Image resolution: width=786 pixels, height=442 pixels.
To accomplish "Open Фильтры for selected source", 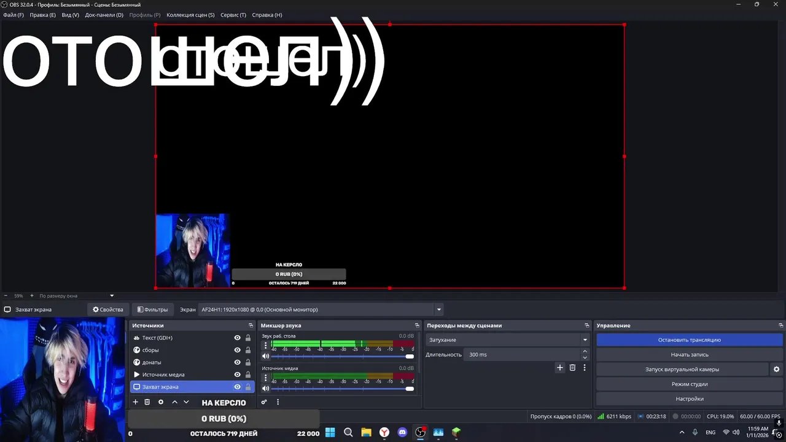I will click(152, 309).
